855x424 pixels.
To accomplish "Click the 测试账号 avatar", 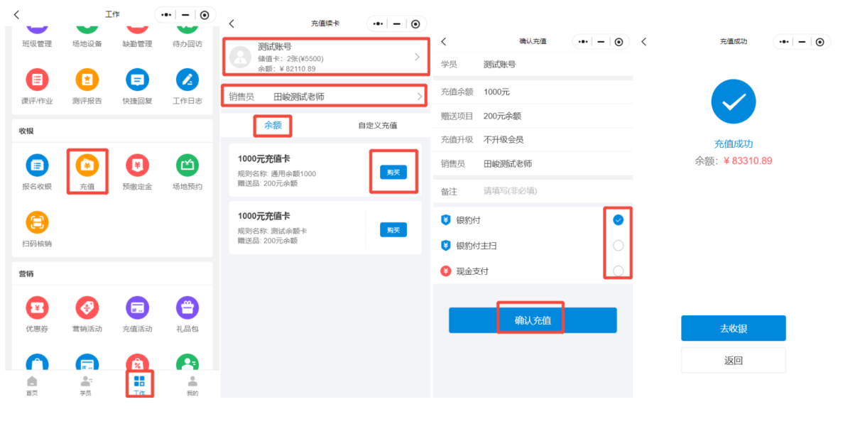I will point(241,57).
